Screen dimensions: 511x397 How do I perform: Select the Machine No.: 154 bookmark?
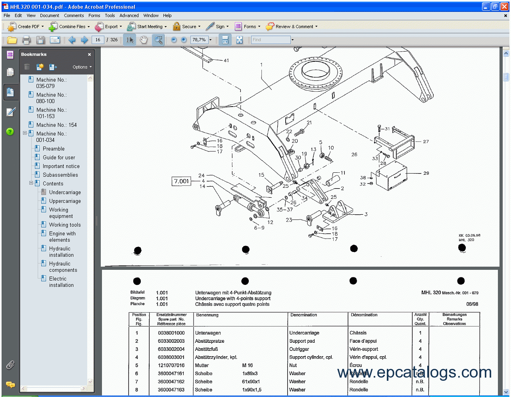(x=56, y=125)
